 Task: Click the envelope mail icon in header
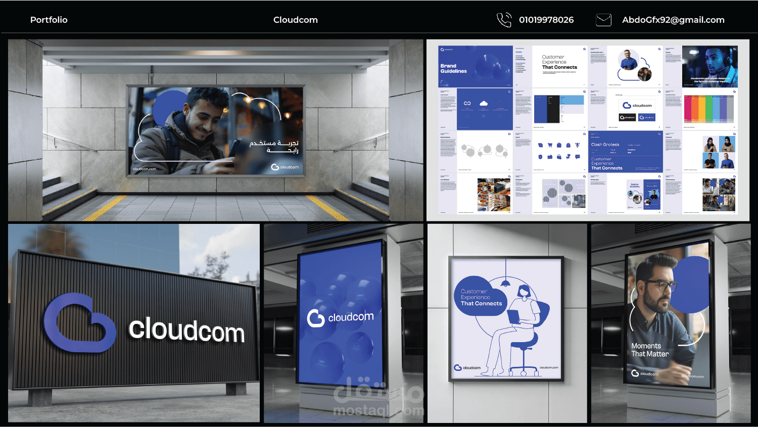pyautogui.click(x=603, y=20)
